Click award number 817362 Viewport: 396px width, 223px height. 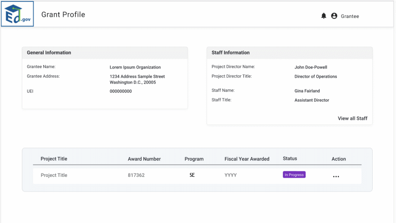[136, 175]
